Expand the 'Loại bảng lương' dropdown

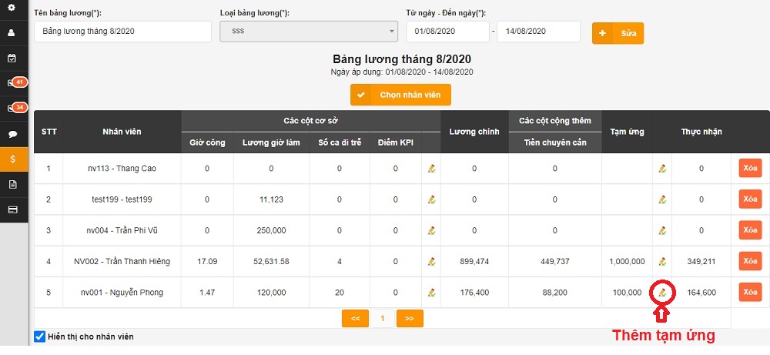click(308, 32)
